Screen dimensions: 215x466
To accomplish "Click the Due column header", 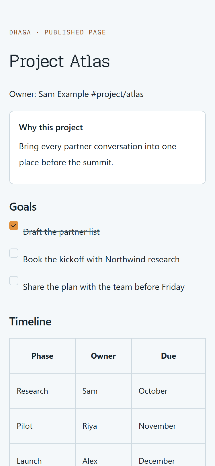I will pyautogui.click(x=169, y=356).
